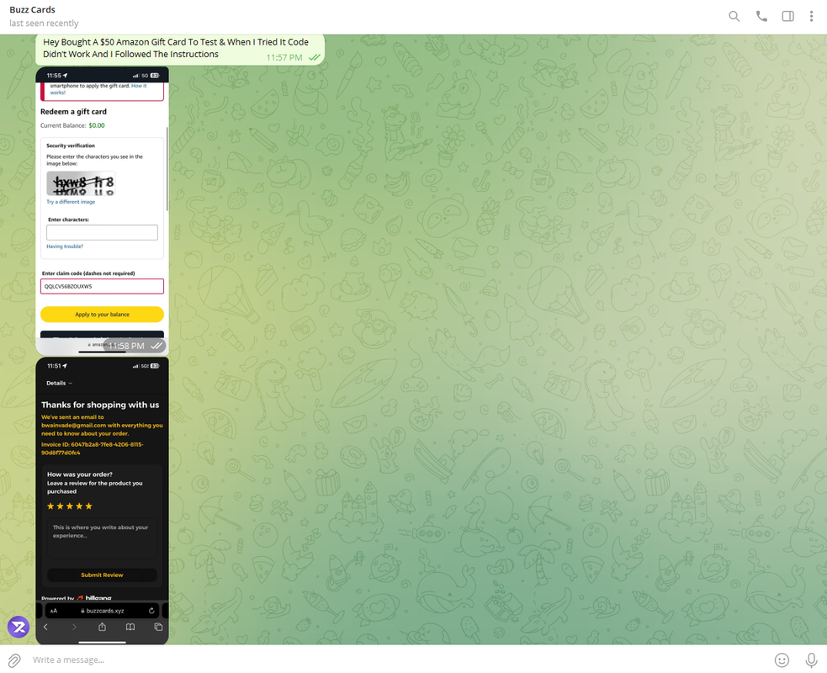Start a voice call with Buzz Cards

(x=761, y=16)
